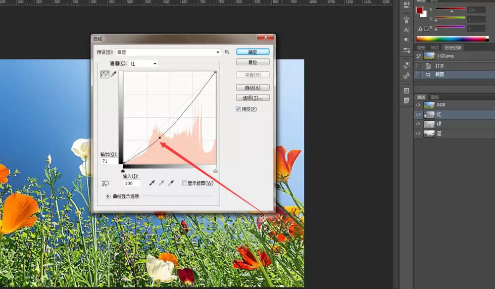495x289 pixels.
Task: Open the 通道(C) channel dropdown
Action: [x=143, y=63]
